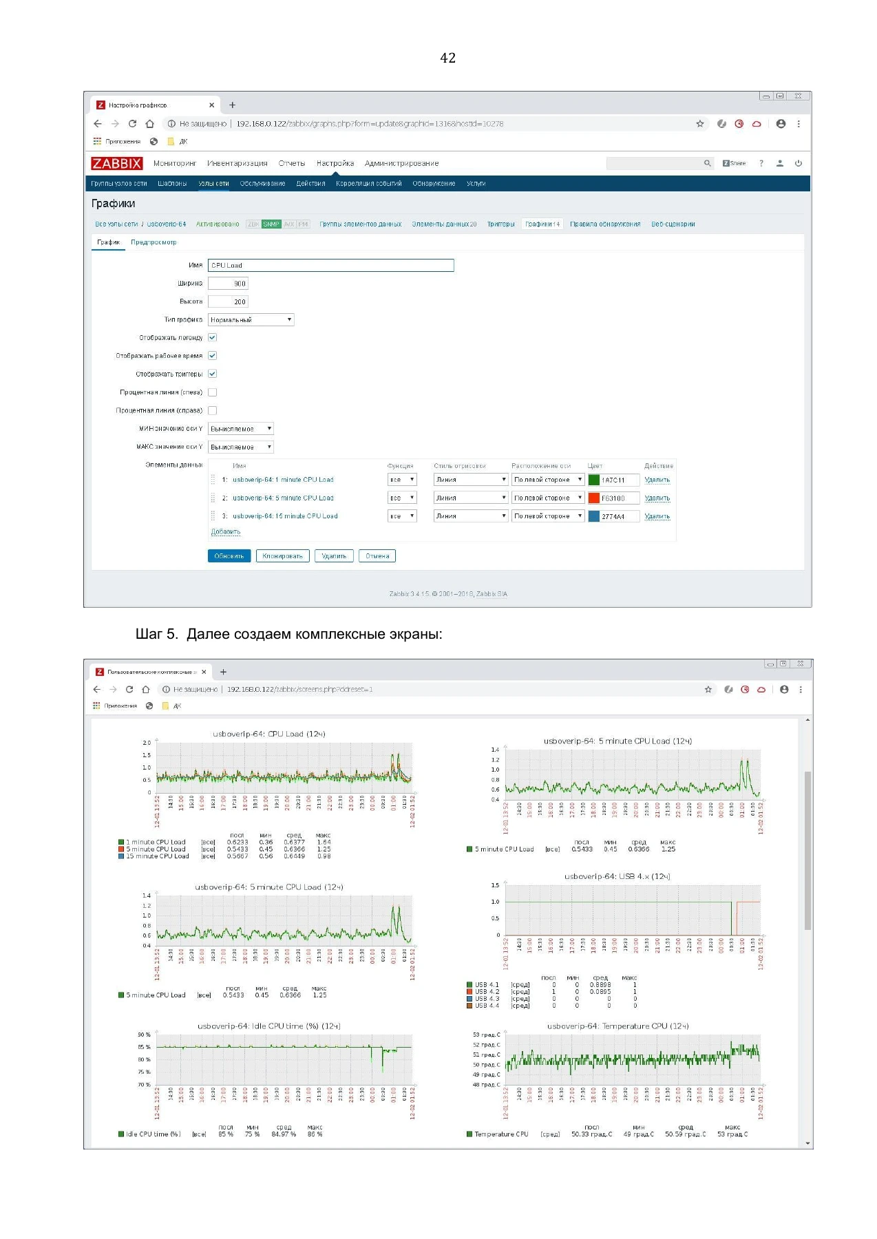Toggle the Отображать рабочее время checkbox
Image resolution: width=877 pixels, height=1239 pixels.
pyautogui.click(x=213, y=356)
